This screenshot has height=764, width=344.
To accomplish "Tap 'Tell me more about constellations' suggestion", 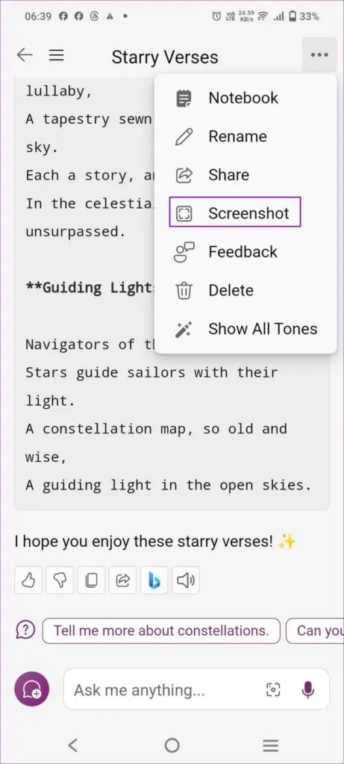I will [161, 631].
